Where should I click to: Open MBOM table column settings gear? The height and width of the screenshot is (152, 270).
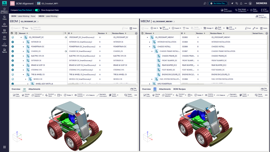pyautogui.click(x=267, y=33)
